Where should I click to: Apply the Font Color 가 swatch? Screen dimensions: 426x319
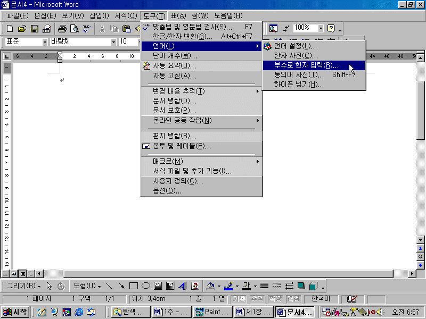[247, 286]
